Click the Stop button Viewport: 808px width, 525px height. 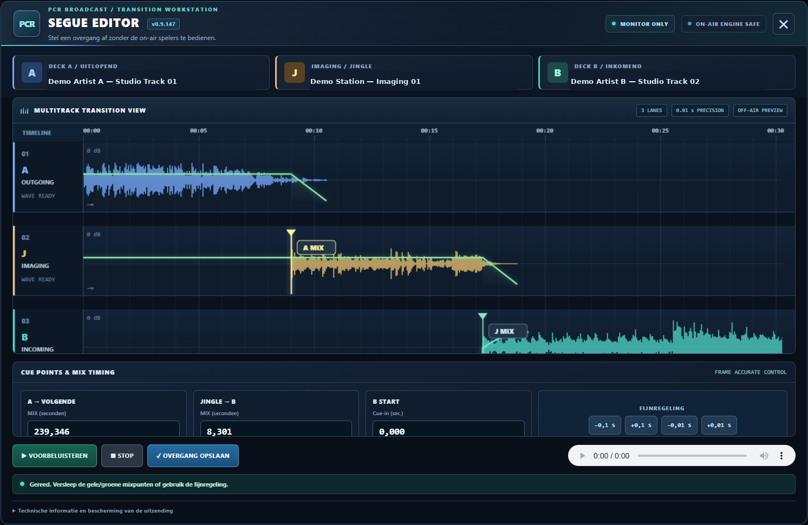(x=122, y=456)
